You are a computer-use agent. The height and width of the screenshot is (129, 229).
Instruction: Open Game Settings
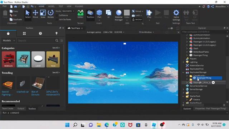tap(176, 15)
